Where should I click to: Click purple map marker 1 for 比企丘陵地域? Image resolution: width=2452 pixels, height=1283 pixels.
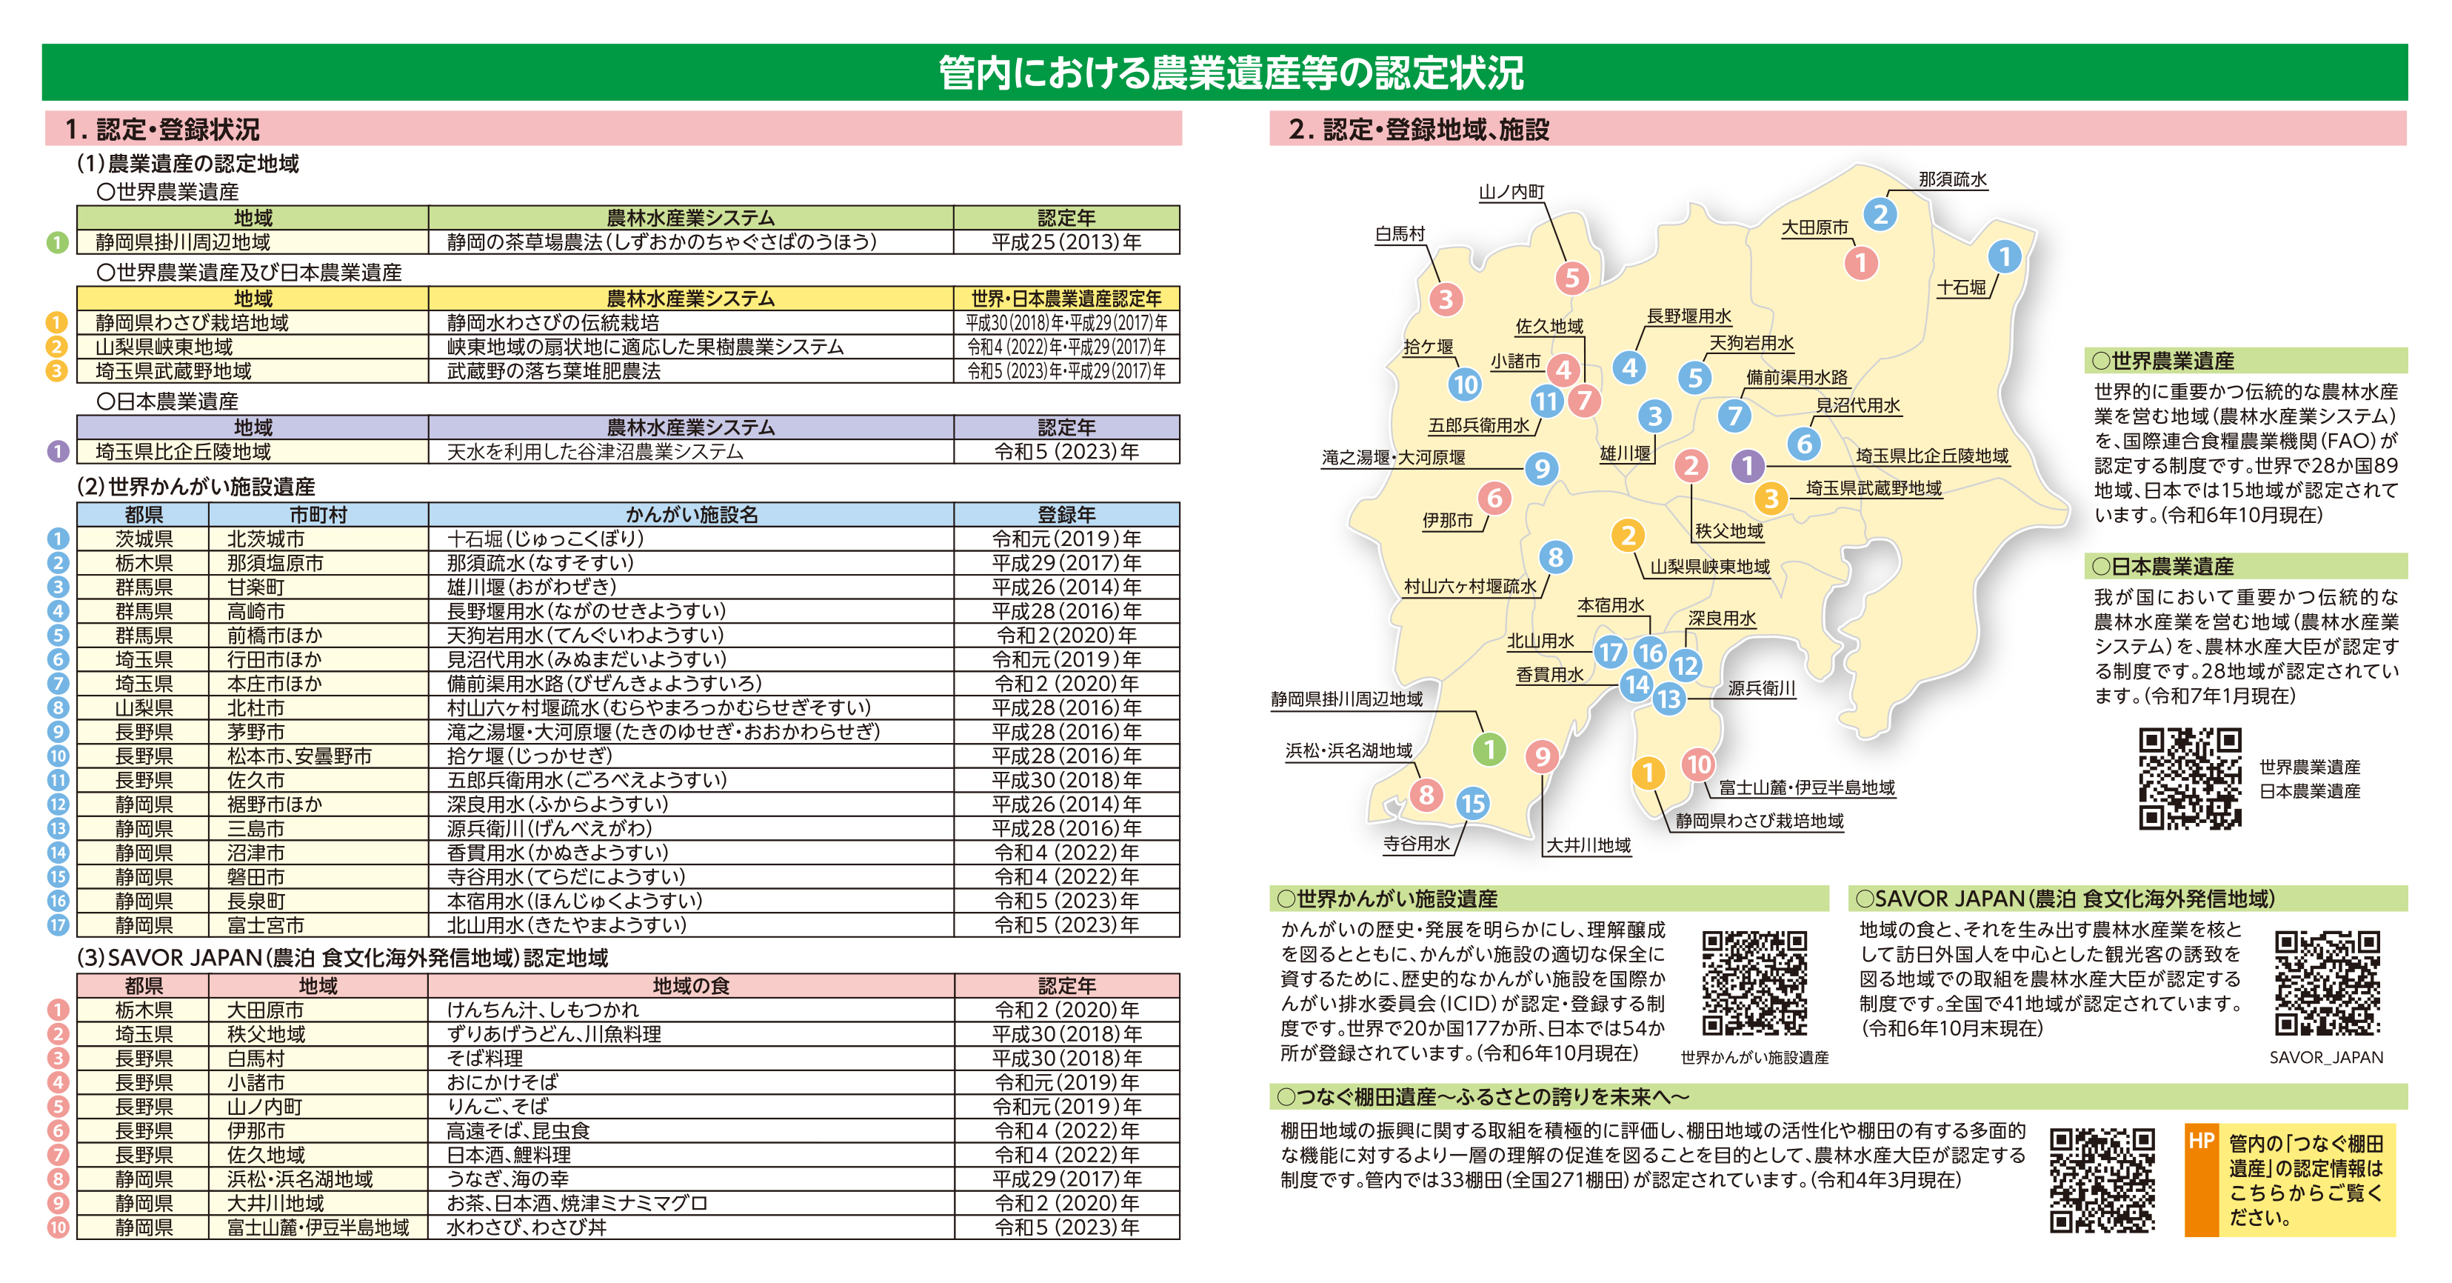pos(1747,467)
